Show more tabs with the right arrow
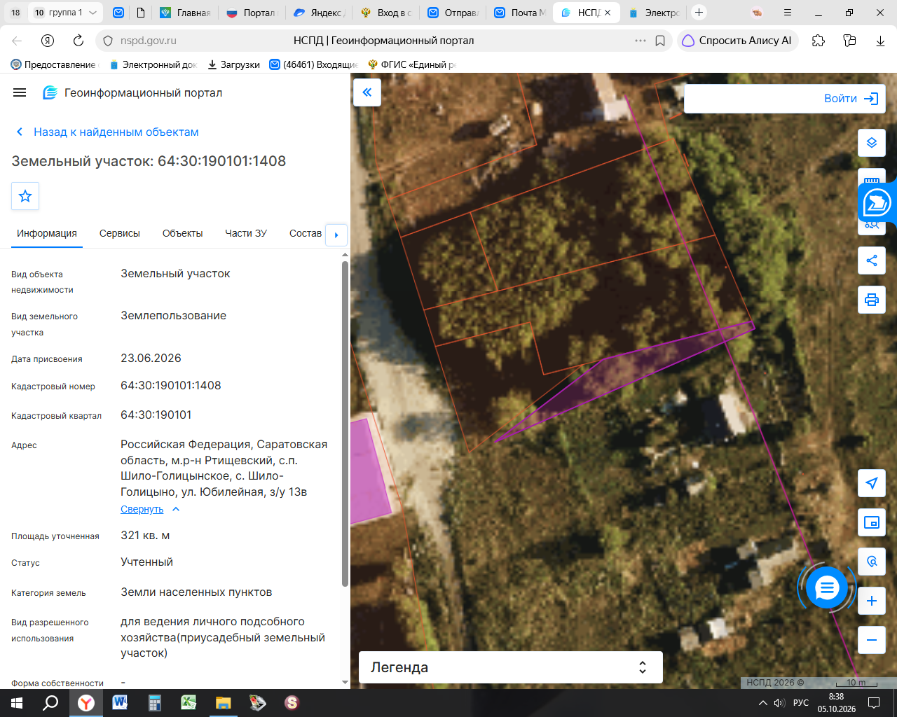This screenshot has height=717, width=897. [x=336, y=235]
